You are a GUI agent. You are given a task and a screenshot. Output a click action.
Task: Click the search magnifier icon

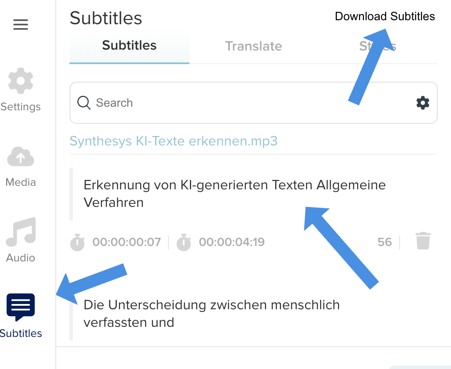point(84,102)
